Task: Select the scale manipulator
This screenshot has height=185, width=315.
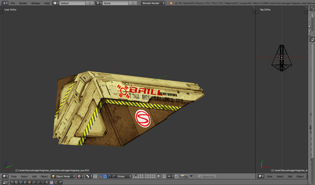Action: [x=114, y=176]
